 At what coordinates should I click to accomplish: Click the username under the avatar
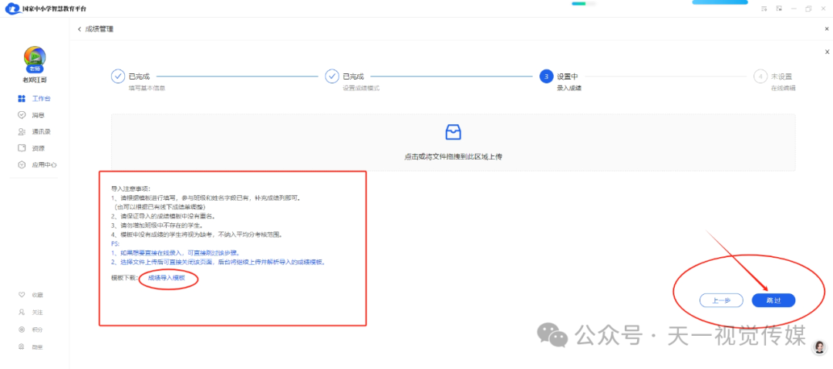click(x=35, y=80)
